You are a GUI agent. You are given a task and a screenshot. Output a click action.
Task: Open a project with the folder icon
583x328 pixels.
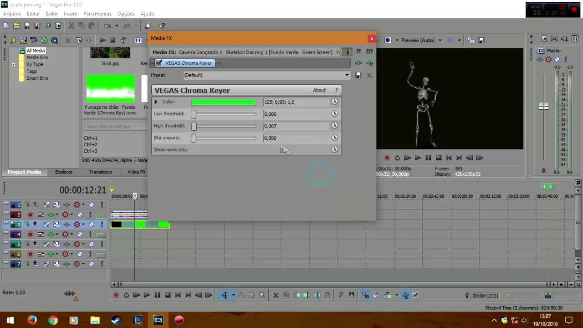tap(16, 26)
